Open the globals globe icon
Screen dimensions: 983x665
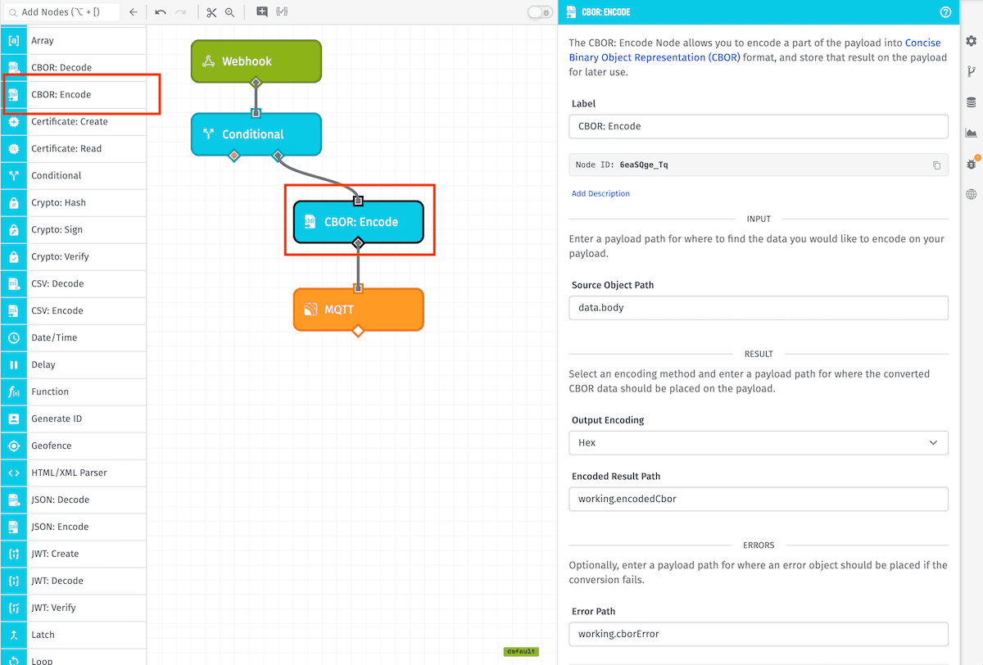(x=971, y=194)
